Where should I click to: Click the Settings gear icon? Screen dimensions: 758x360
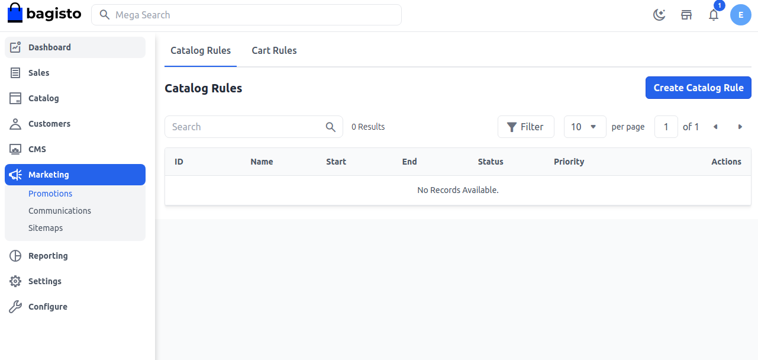tap(15, 281)
